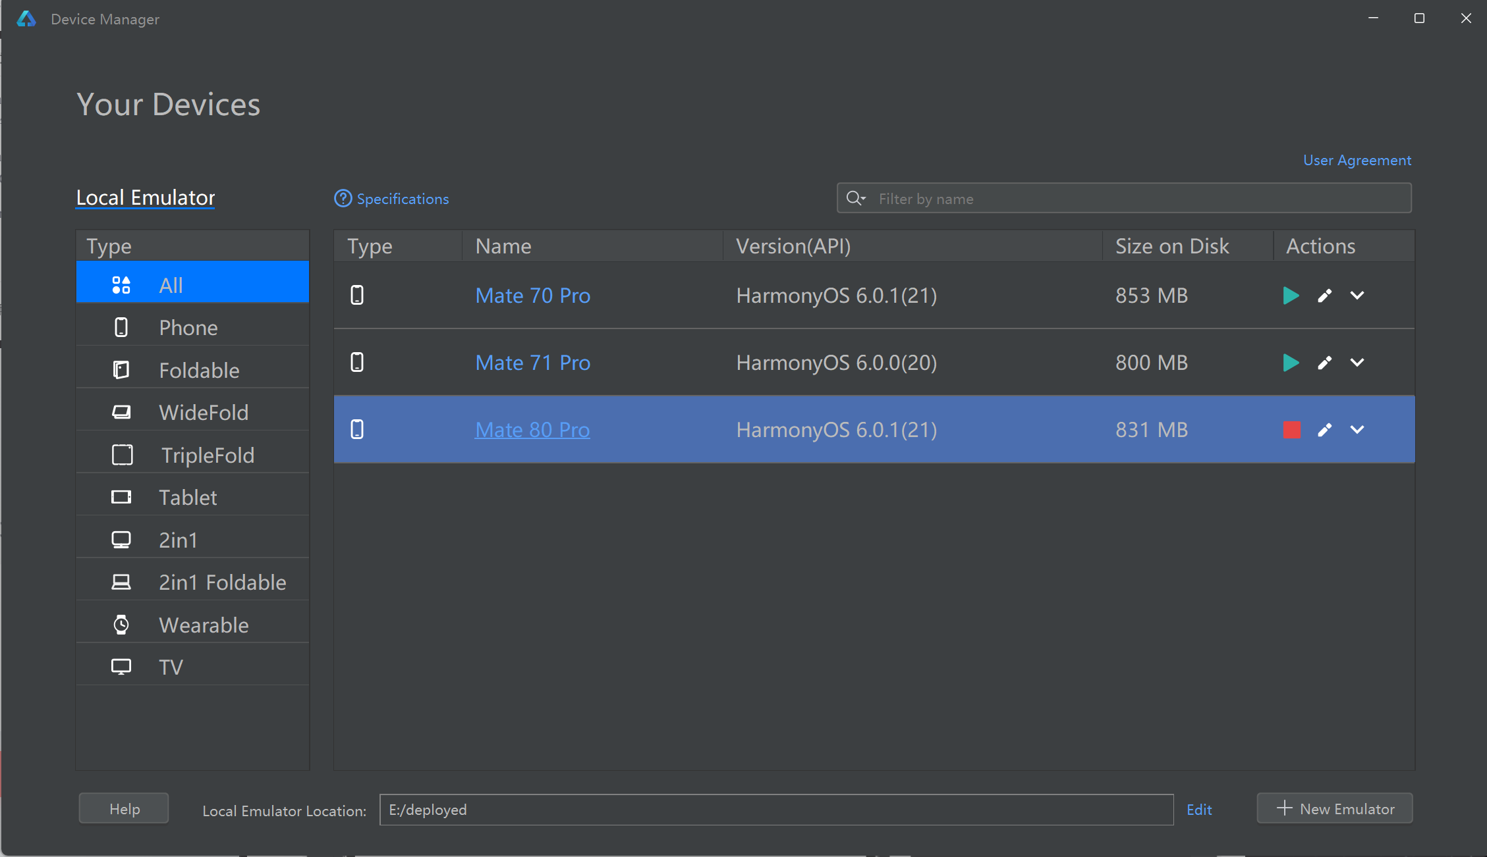This screenshot has width=1487, height=857.
Task: Stop the running Mate 80 Pro emulator
Action: point(1291,430)
